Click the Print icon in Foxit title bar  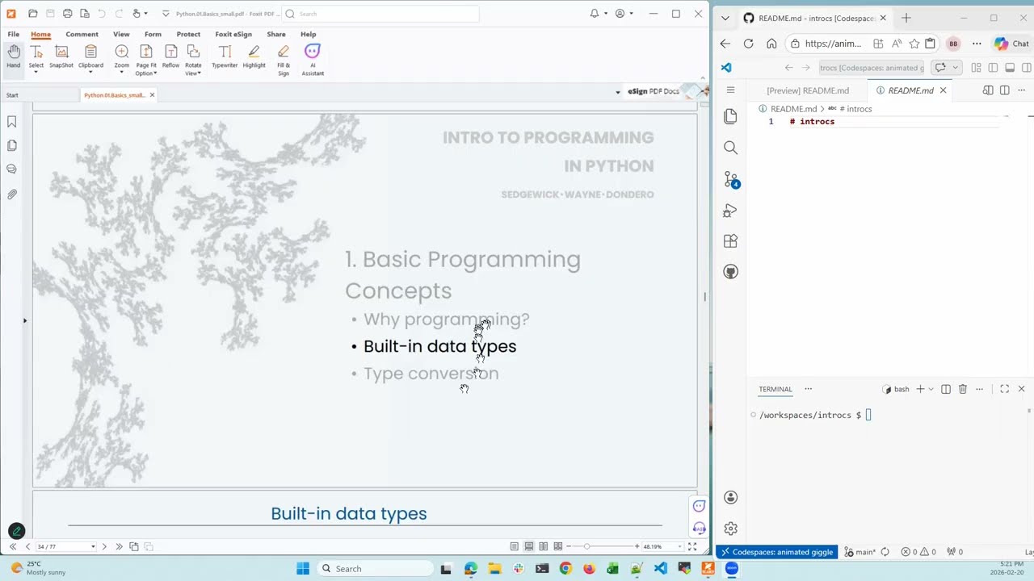(x=67, y=14)
